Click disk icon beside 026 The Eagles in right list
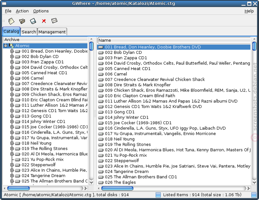The image size is (259, 200). (x=101, y=183)
